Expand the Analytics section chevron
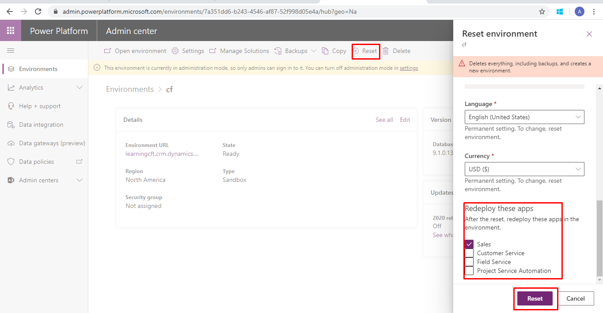 pos(80,87)
